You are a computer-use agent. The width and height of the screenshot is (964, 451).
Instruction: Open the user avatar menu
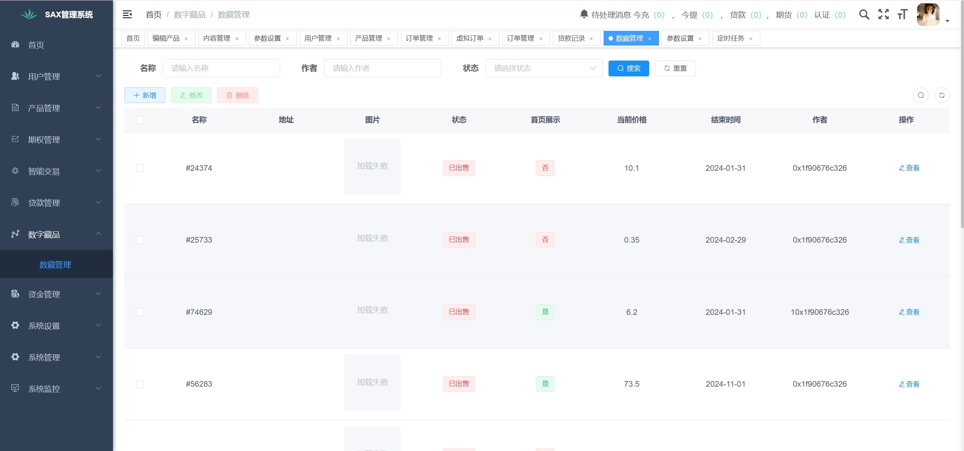tap(928, 15)
